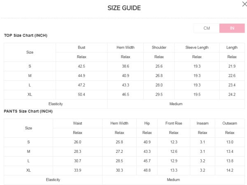
Task: Select the Outseam column header
Action: [230, 123]
